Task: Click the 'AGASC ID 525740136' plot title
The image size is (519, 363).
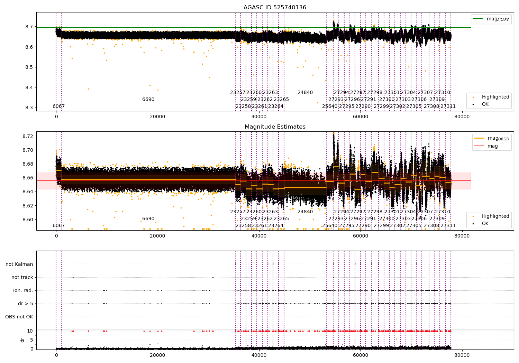Action: (x=275, y=7)
